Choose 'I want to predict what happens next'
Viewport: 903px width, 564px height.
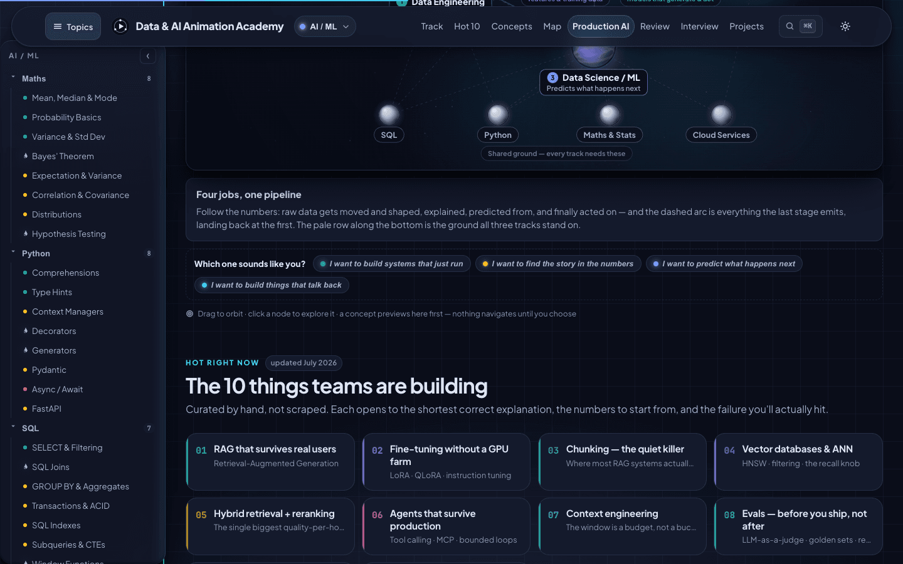click(x=724, y=264)
